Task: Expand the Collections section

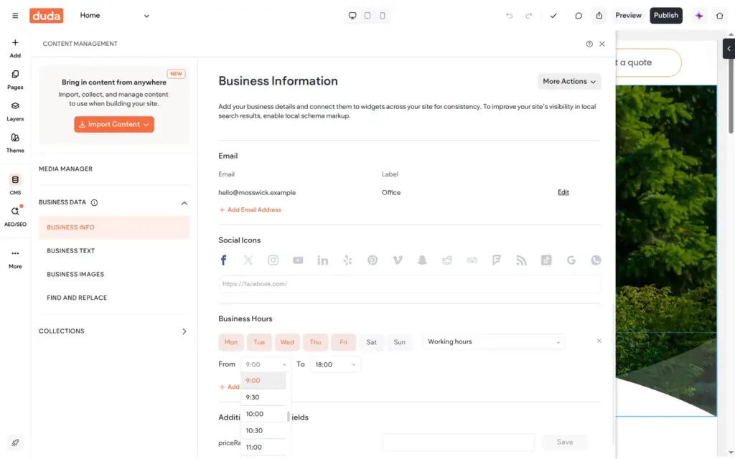Action: click(x=184, y=331)
